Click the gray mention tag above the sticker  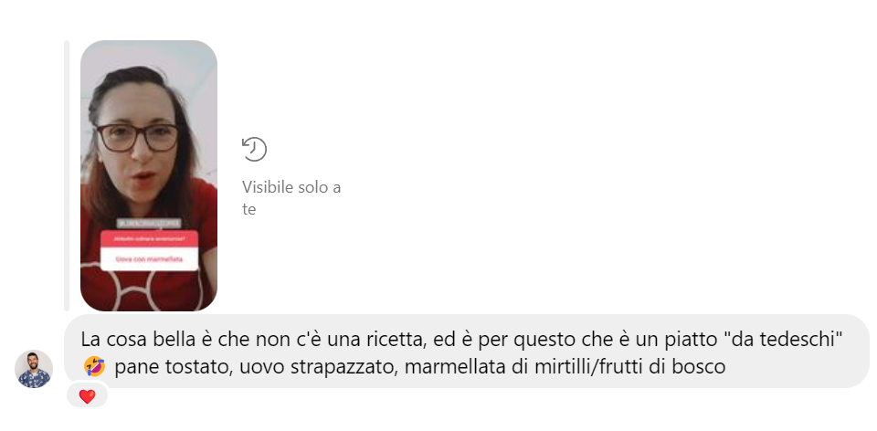[x=149, y=223]
